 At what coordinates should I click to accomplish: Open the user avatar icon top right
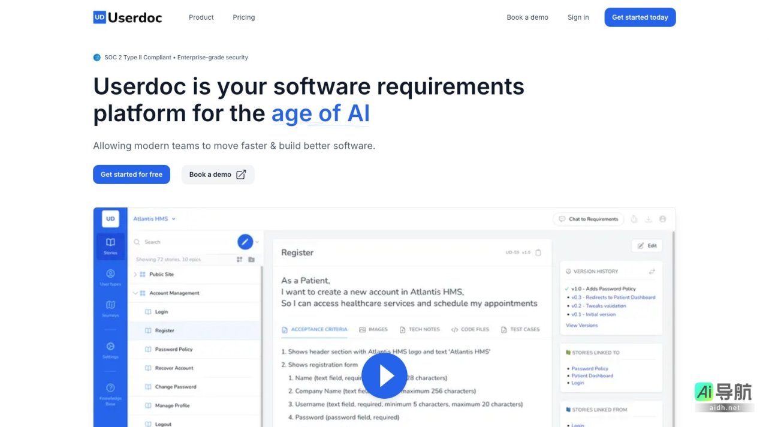coord(662,219)
